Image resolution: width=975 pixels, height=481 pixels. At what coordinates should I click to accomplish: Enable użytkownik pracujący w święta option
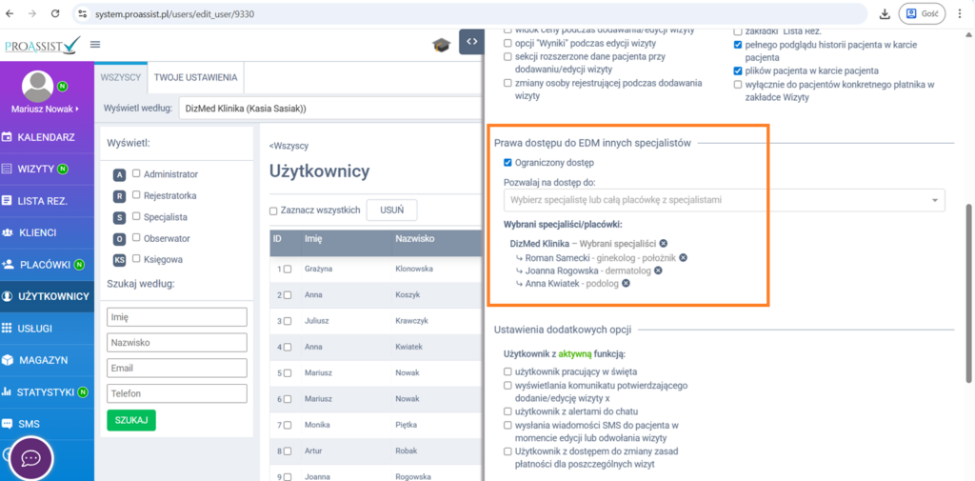point(507,371)
